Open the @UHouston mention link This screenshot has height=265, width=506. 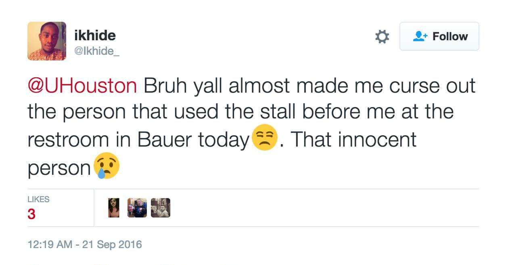82,86
